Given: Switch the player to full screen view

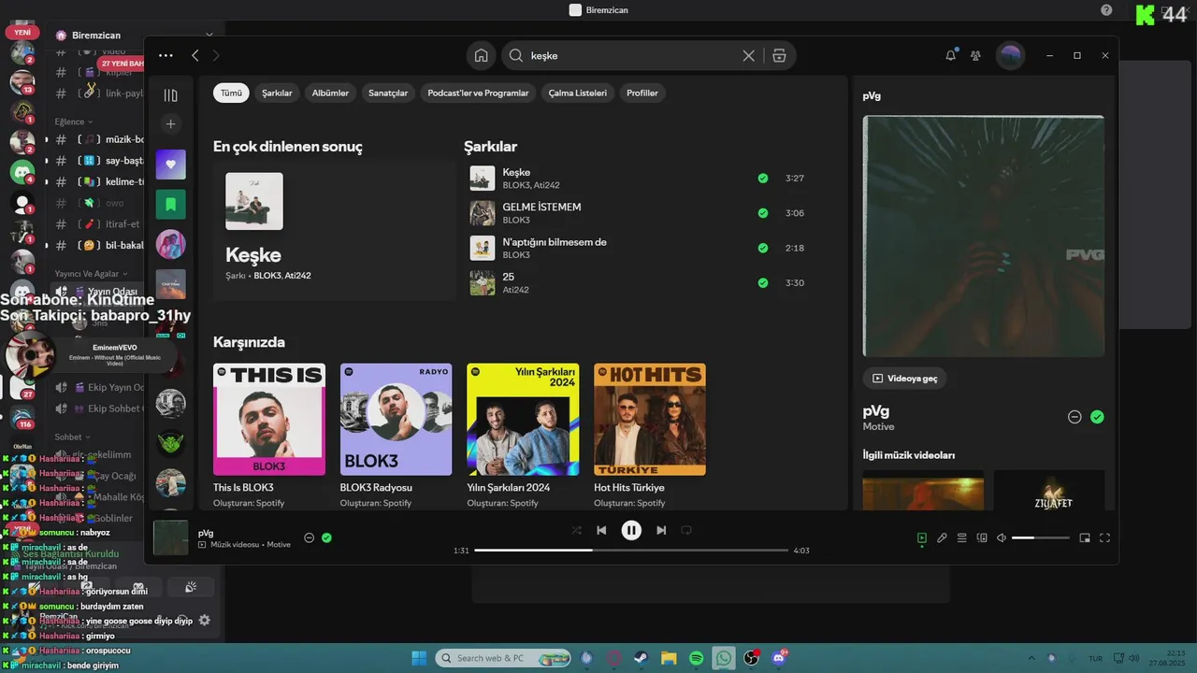Looking at the screenshot, I should coord(1104,537).
